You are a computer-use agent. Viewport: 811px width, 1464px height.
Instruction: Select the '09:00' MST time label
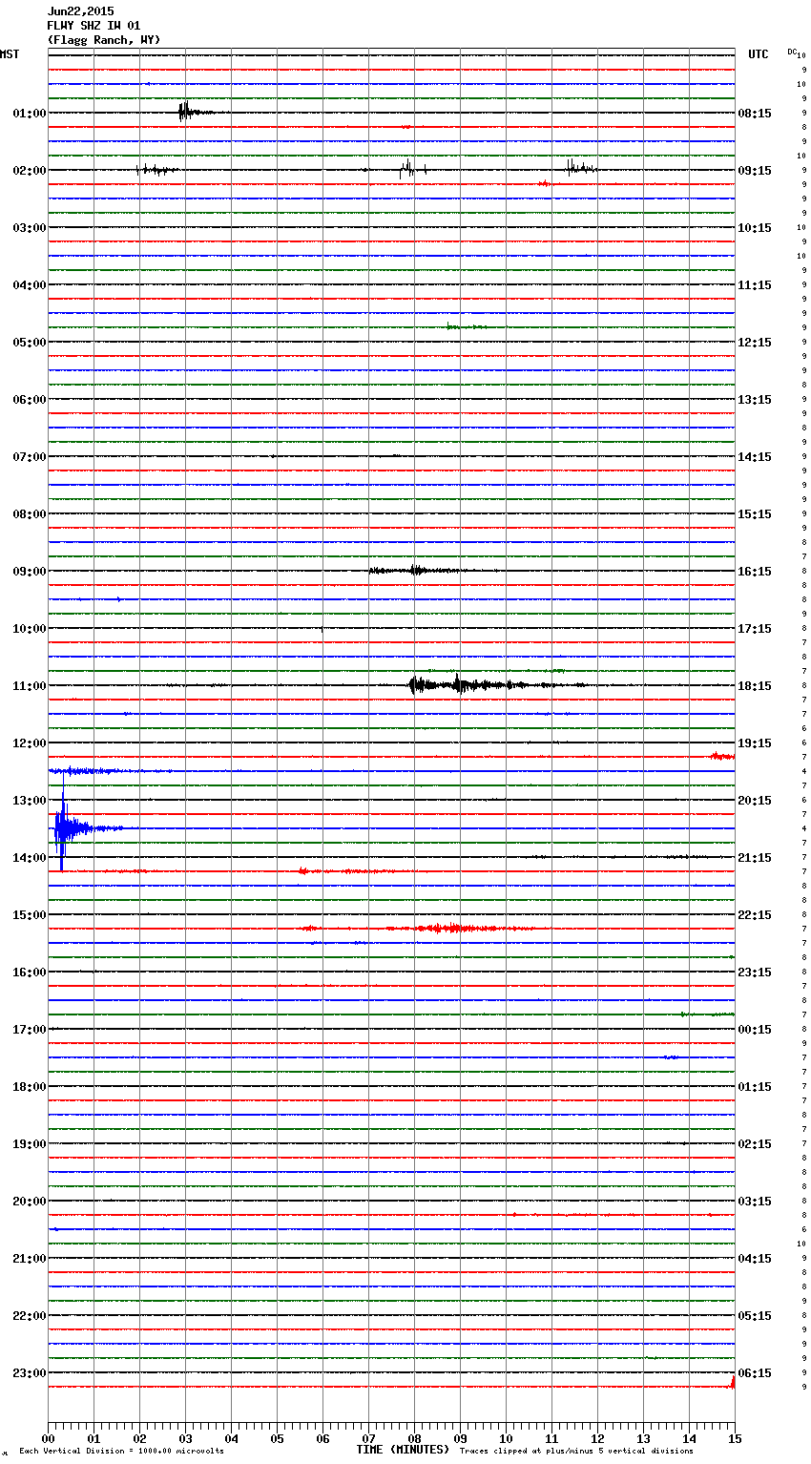(30, 572)
